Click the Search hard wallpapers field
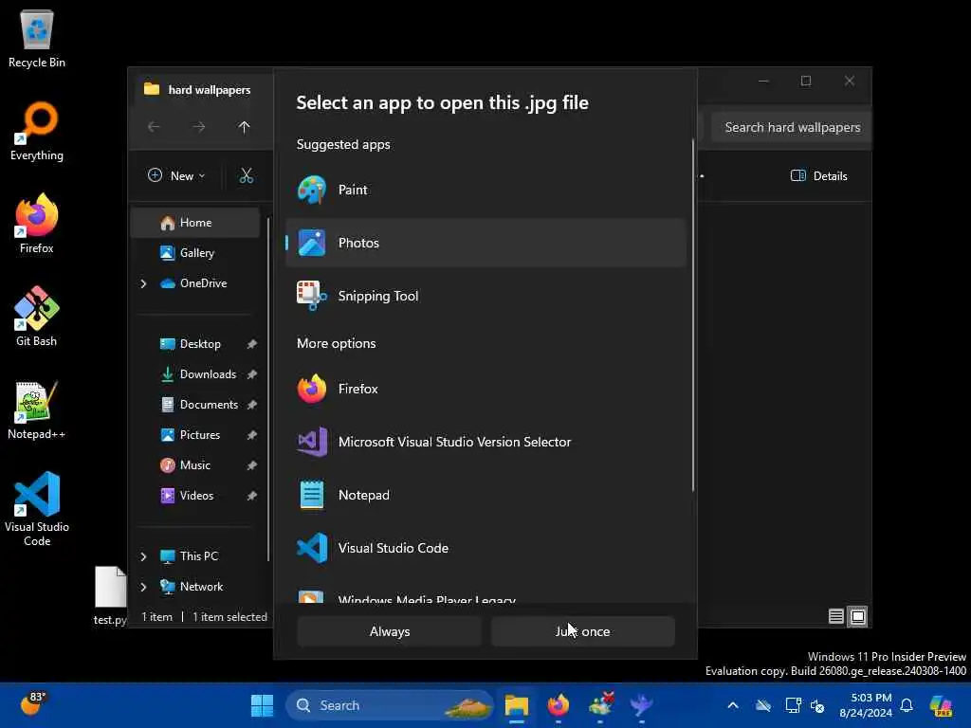 coord(792,128)
